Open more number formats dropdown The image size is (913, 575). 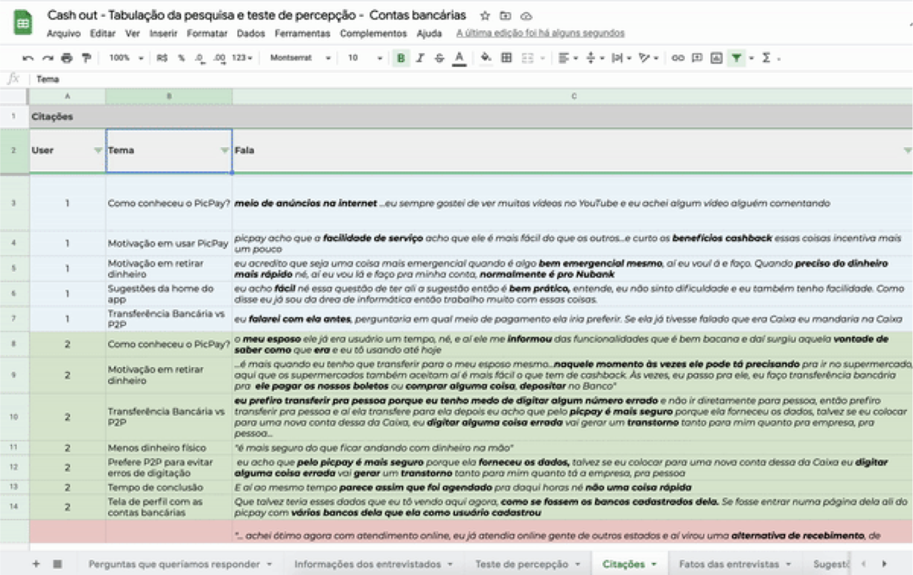click(x=242, y=58)
